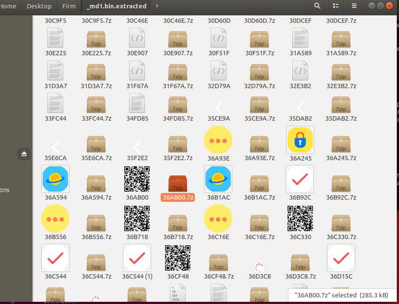The height and width of the screenshot is (304, 399).
Task: Select the 30E225.7z archive icon
Action: pos(96,39)
